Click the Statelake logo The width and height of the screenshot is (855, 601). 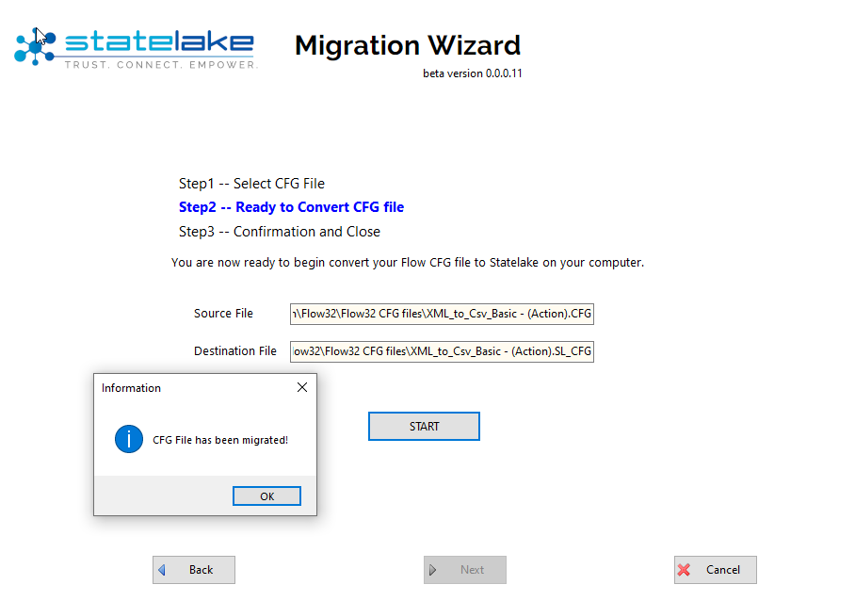point(136,47)
